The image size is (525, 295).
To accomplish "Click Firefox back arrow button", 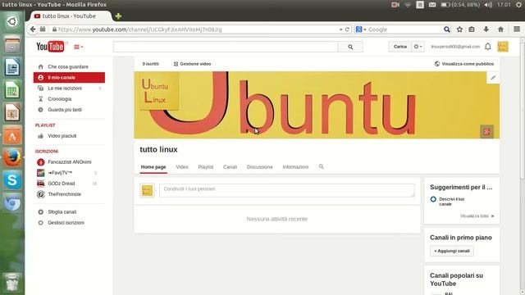I will click(33, 29).
